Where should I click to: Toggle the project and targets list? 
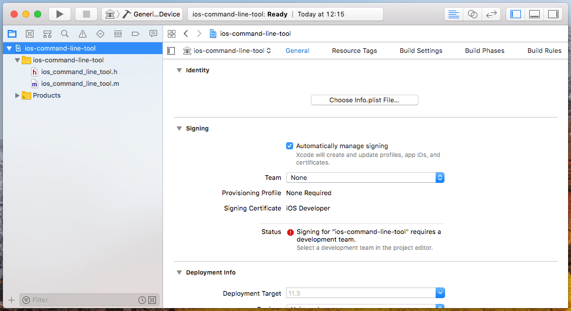click(x=171, y=51)
